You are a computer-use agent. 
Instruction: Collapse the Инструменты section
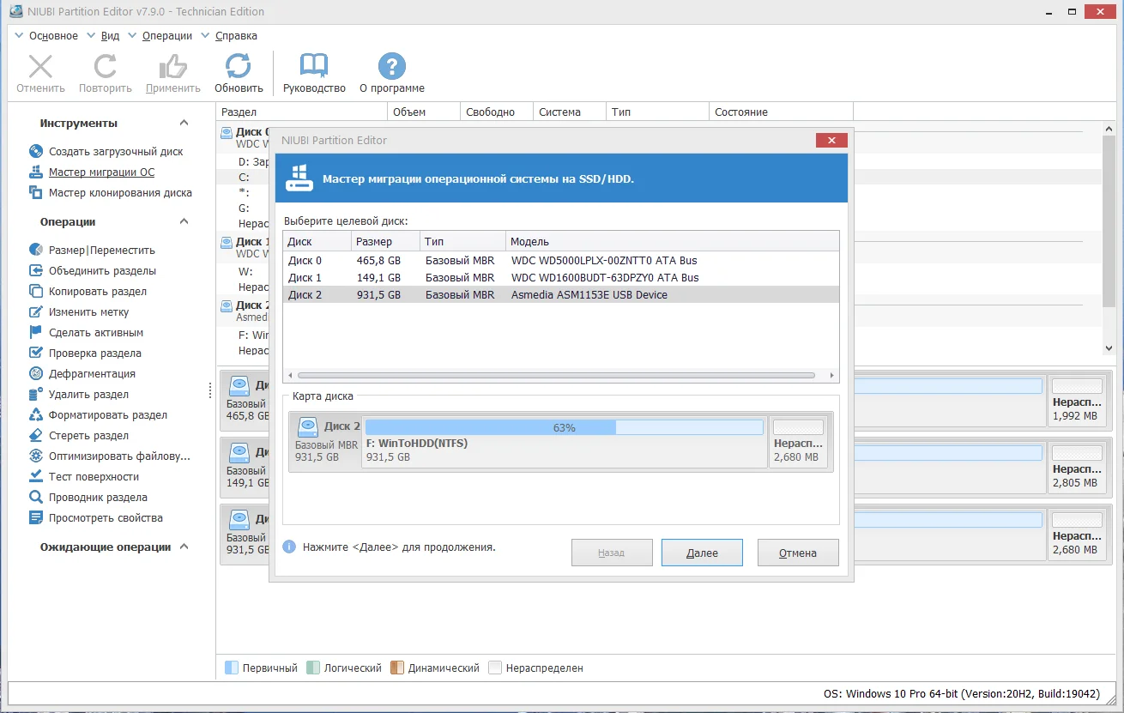point(184,123)
